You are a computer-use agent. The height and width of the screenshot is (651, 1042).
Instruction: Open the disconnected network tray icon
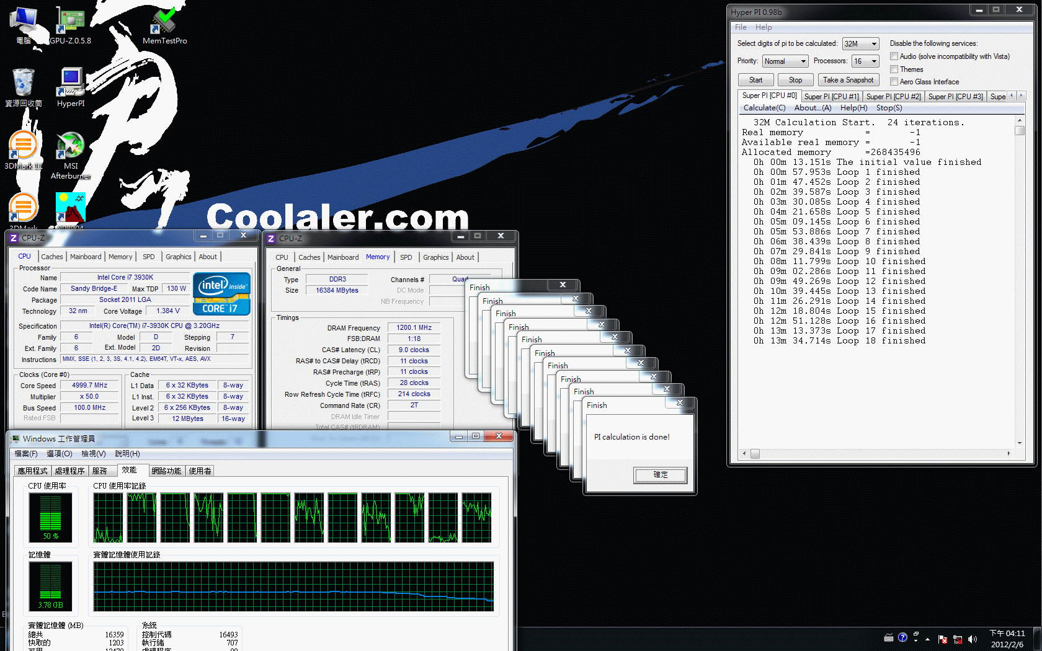point(958,639)
